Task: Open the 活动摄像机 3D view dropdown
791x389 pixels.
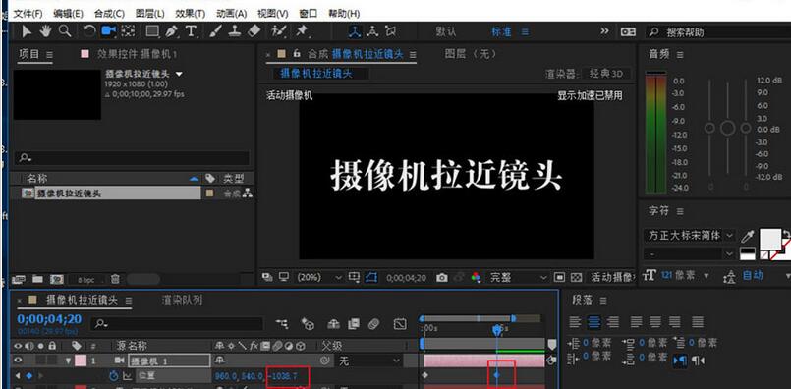Action: click(611, 277)
